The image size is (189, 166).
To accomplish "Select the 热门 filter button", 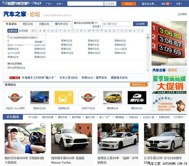I will pos(34,31).
